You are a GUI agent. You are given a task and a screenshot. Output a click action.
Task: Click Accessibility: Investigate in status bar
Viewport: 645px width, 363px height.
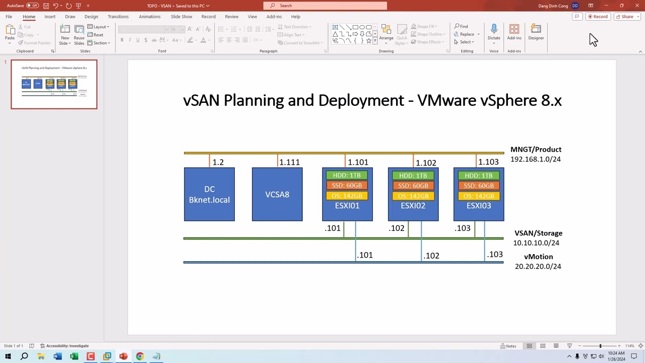pyautogui.click(x=64, y=346)
